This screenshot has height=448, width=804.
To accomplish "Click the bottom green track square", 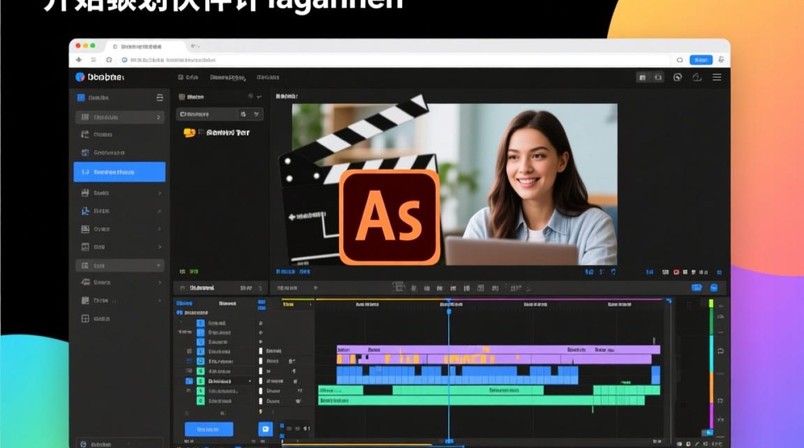I will 200,401.
